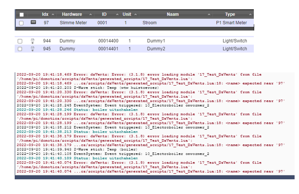Check the box for Slimme Meter row
This screenshot has height=194, width=299.
coord(21,23)
